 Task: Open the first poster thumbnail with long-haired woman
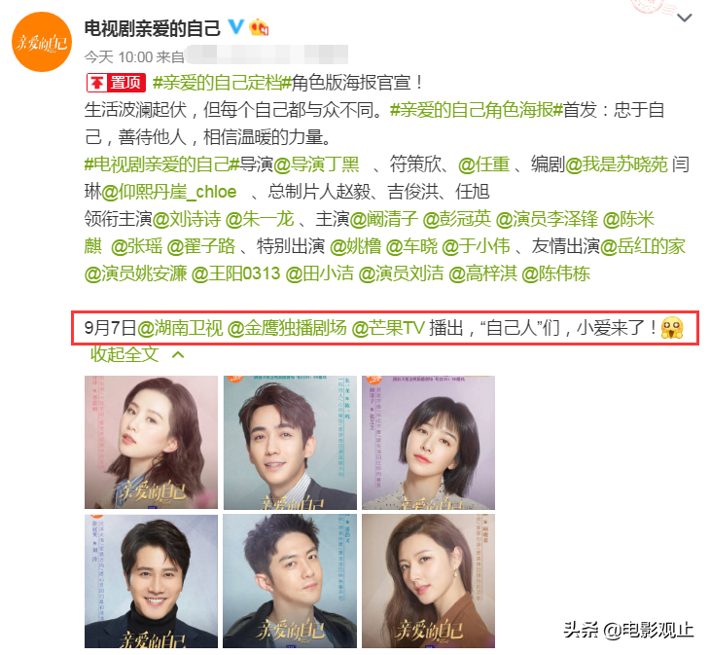click(x=151, y=442)
